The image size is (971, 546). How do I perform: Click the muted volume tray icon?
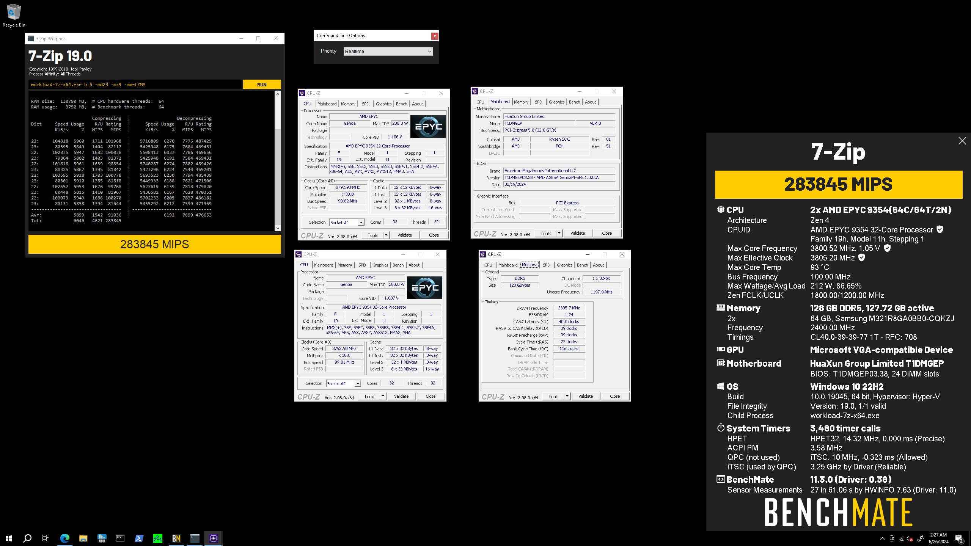910,538
